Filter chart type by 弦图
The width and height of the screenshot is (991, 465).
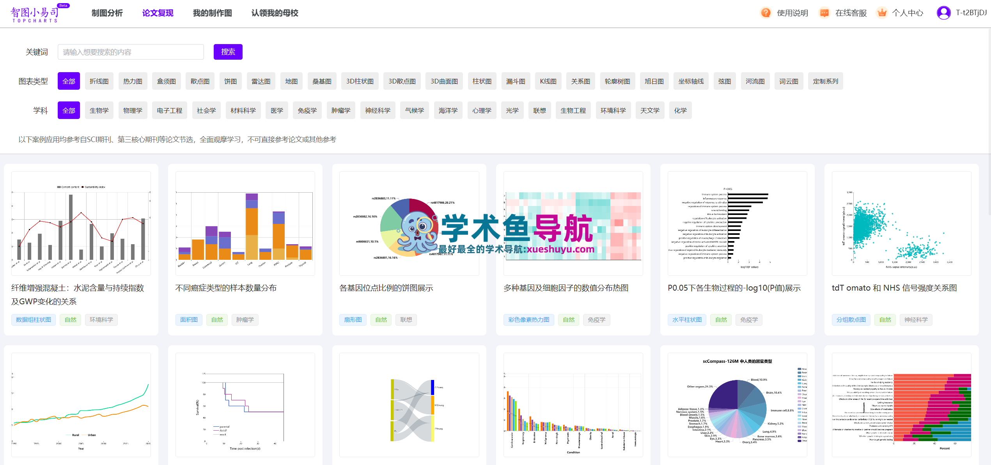tap(725, 81)
